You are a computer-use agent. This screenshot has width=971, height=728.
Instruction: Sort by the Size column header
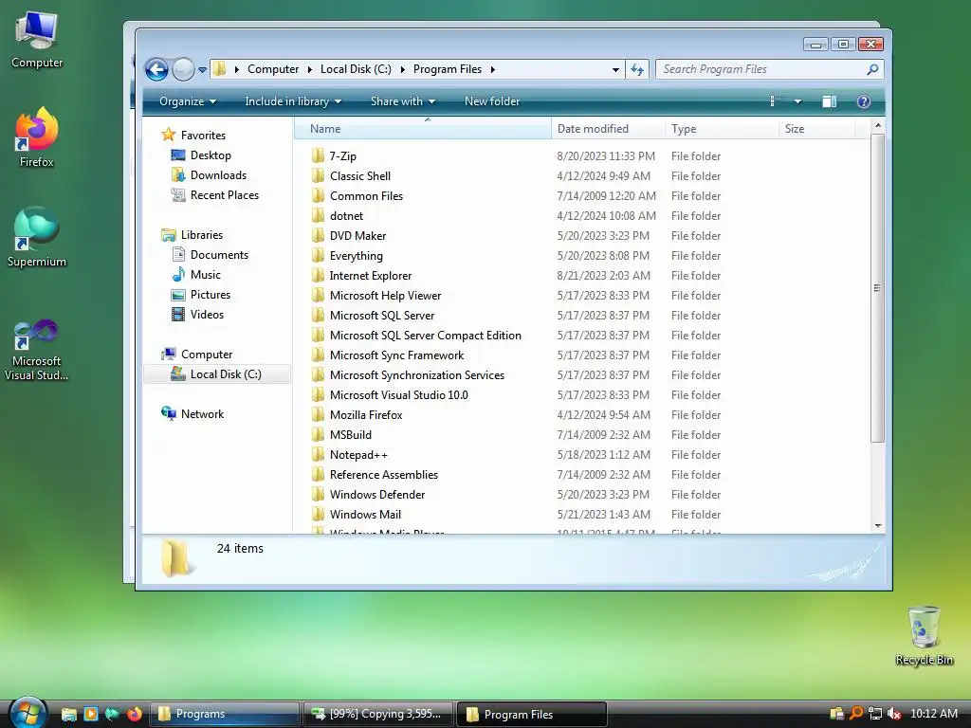coord(816,129)
